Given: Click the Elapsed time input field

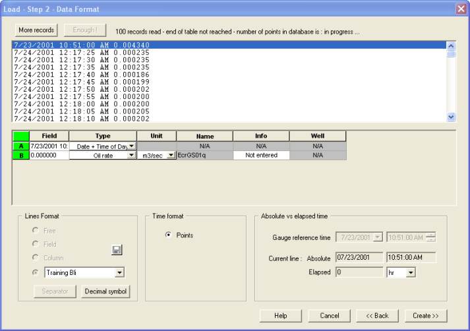Looking at the screenshot, I should coord(358,272).
